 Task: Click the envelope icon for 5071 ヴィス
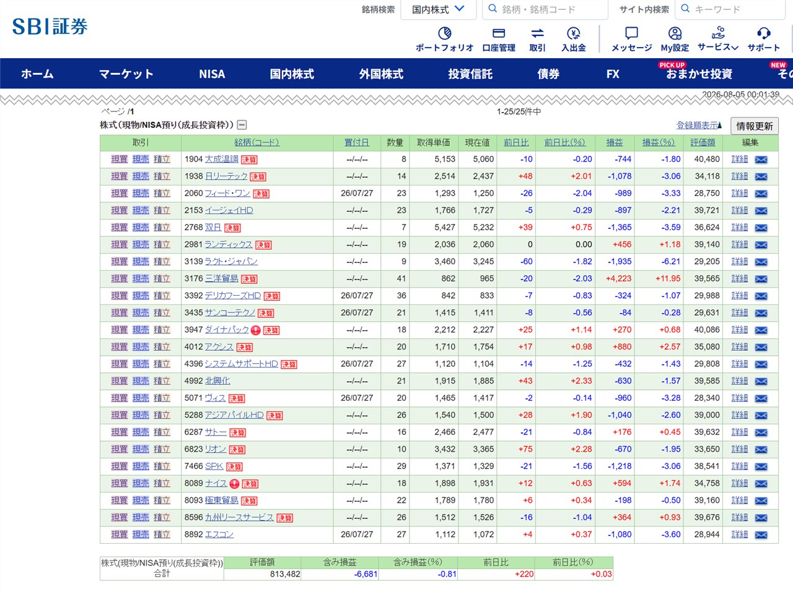pos(761,398)
